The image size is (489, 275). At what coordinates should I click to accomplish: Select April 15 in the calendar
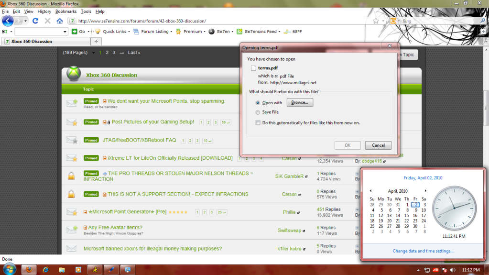(406, 215)
